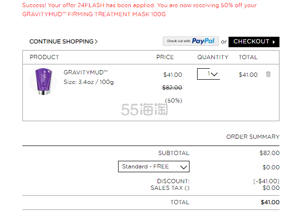Remove GRAVITYMUD item with trash icon
The width and height of the screenshot is (289, 219).
[268, 74]
